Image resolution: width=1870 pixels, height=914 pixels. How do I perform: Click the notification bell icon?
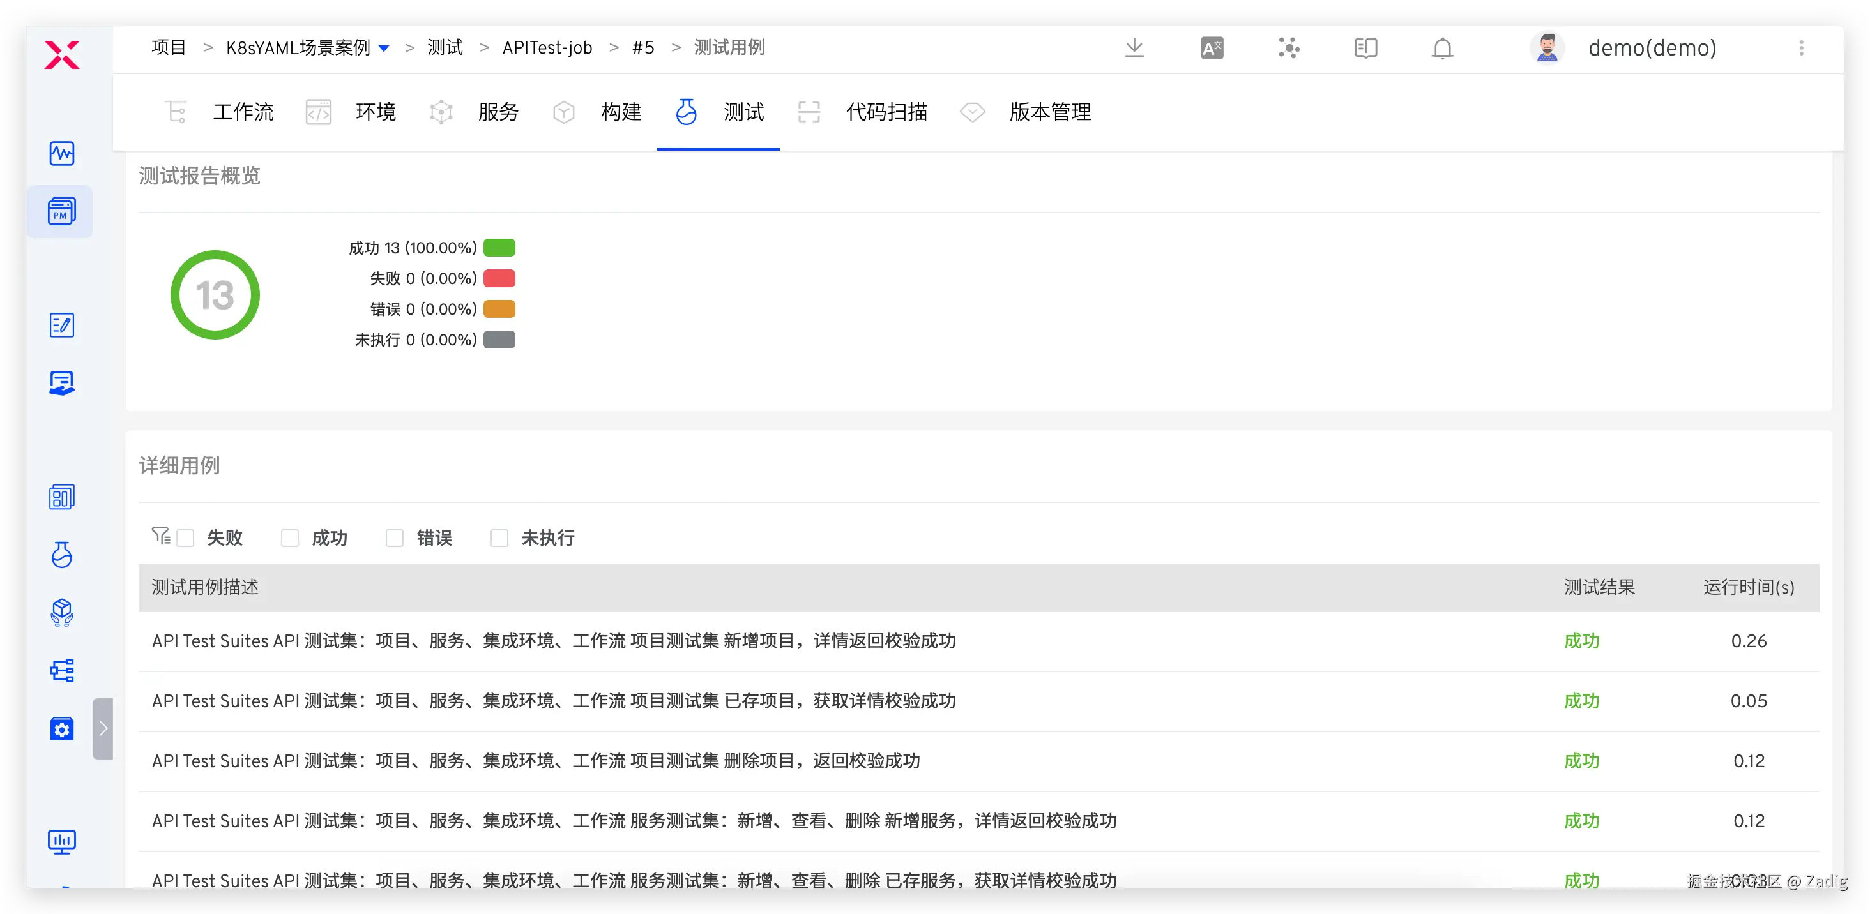click(x=1441, y=48)
